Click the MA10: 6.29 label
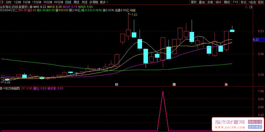Screen dimensions: 265x132 click(x=54, y=7)
